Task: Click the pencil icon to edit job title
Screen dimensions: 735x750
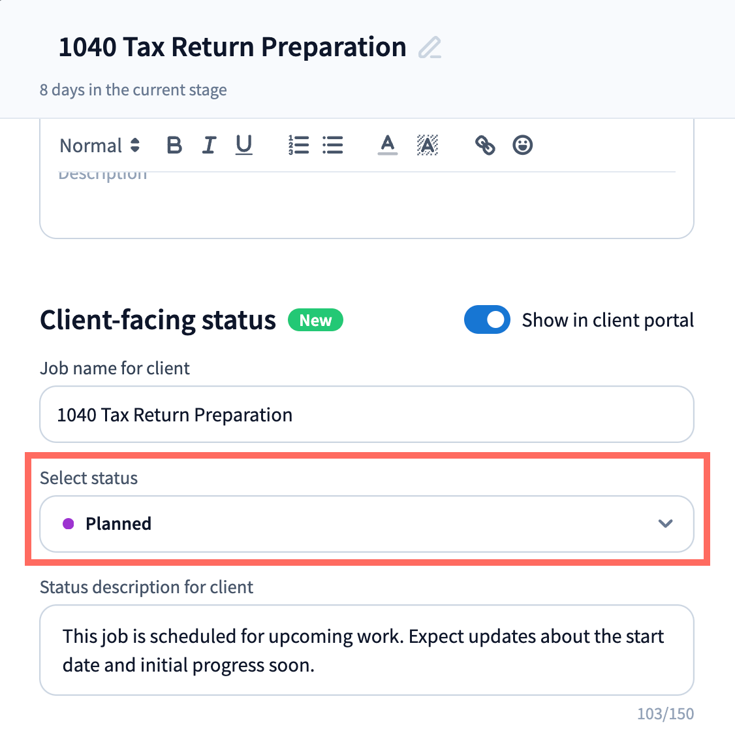Action: (x=430, y=48)
